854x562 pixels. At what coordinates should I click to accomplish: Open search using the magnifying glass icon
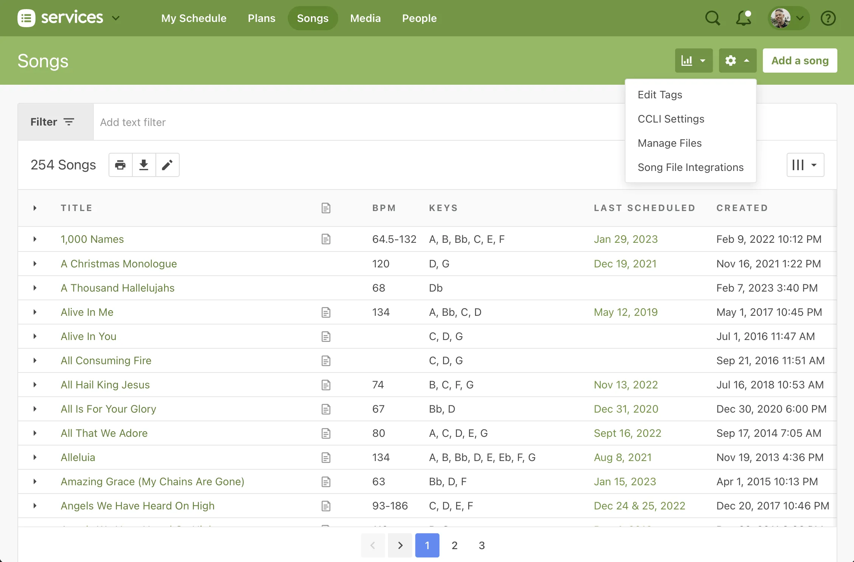click(713, 18)
